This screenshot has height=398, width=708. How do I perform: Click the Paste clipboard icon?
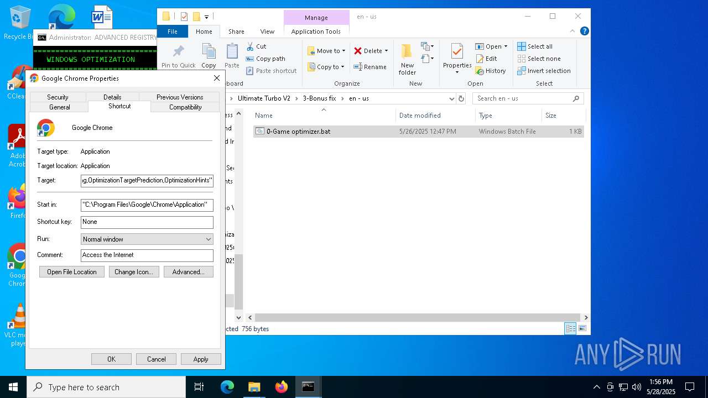(x=232, y=52)
